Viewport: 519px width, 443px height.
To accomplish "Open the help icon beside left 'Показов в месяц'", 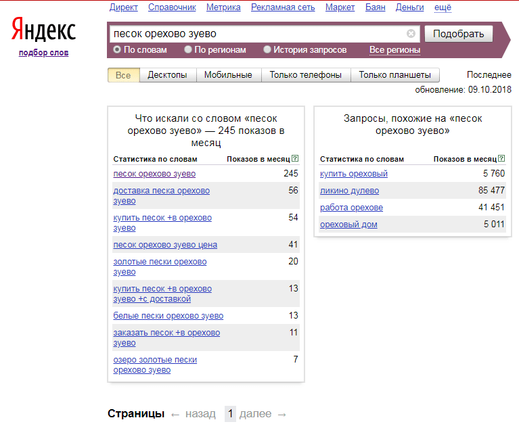I will (295, 158).
